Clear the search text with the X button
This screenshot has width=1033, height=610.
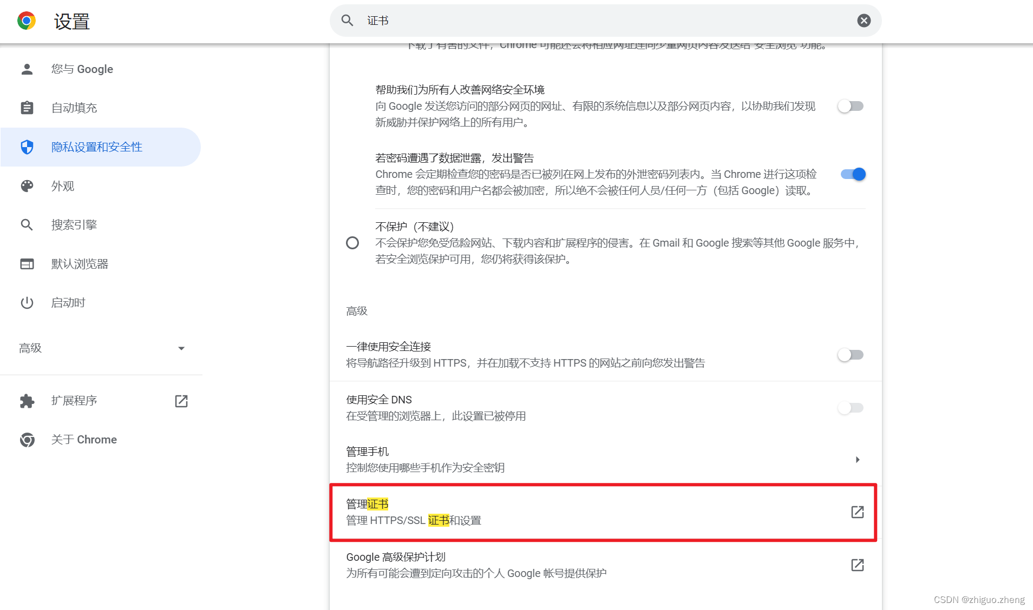point(864,21)
